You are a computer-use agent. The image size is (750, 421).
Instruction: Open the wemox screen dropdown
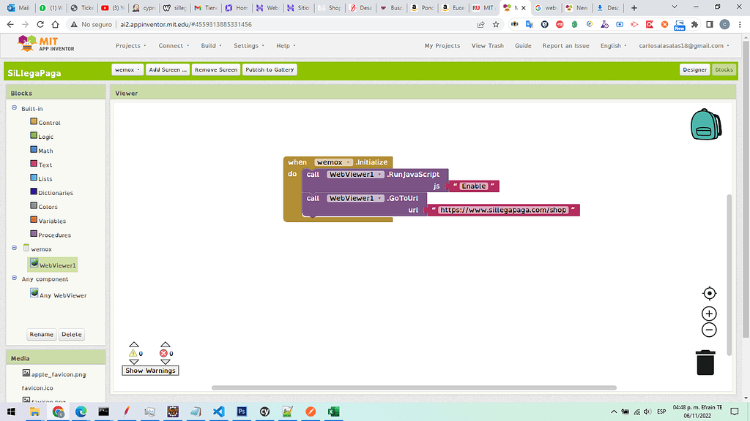point(127,69)
